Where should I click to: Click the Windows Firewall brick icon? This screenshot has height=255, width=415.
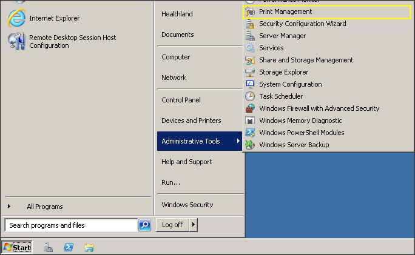(x=250, y=108)
